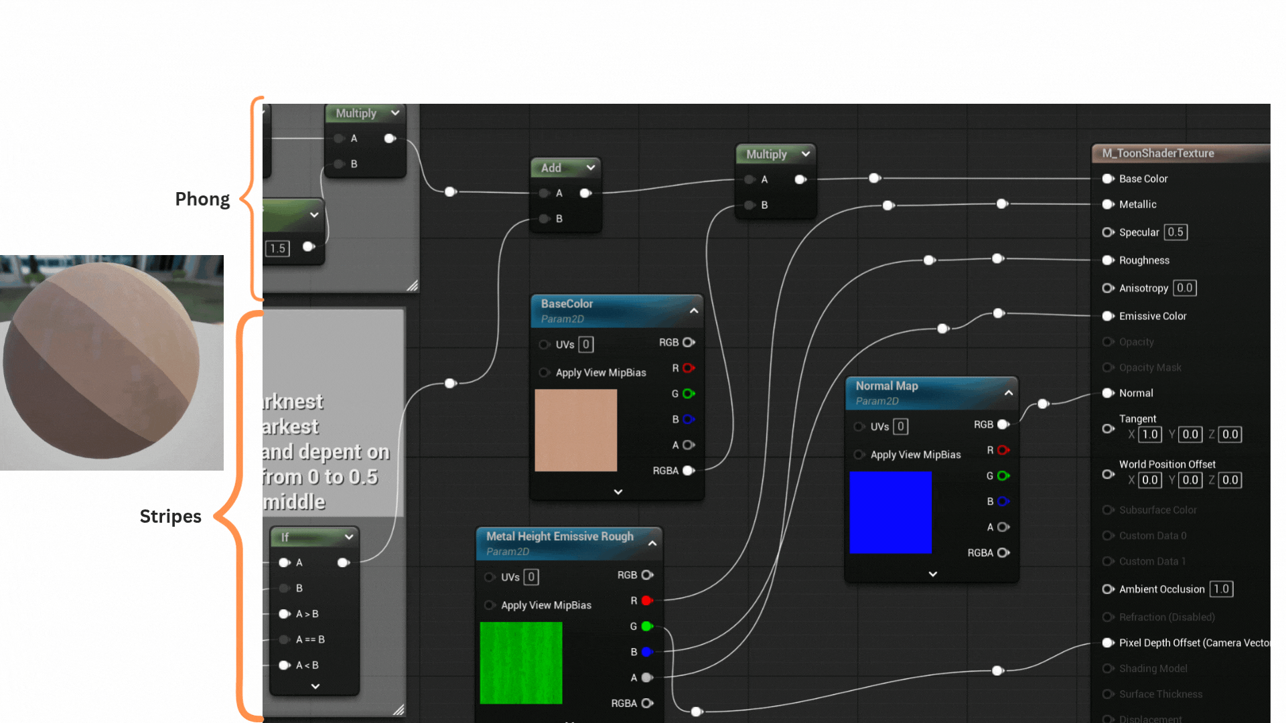Click the Apply View MipBias pin on BaseColor

(x=544, y=373)
